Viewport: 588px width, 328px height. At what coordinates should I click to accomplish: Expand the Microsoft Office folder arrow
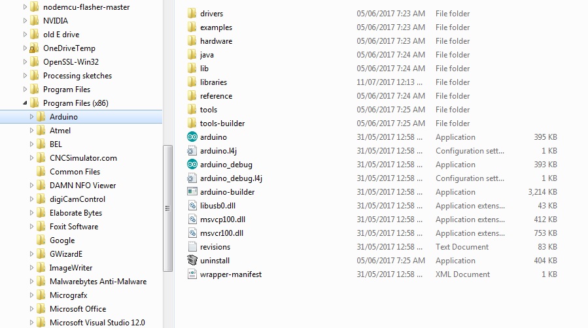click(31, 309)
